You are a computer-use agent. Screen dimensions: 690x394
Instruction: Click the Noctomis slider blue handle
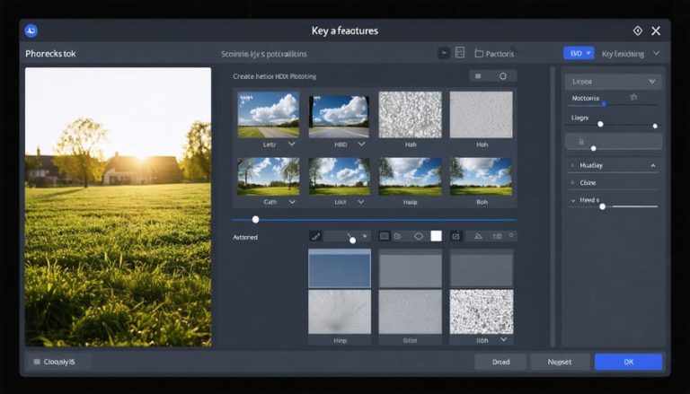click(x=604, y=104)
